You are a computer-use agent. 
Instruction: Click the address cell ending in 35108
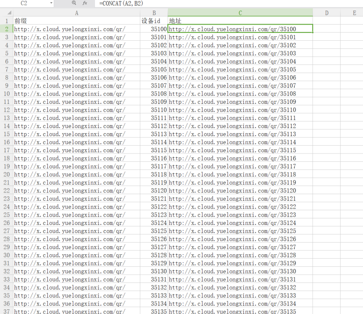click(240, 93)
